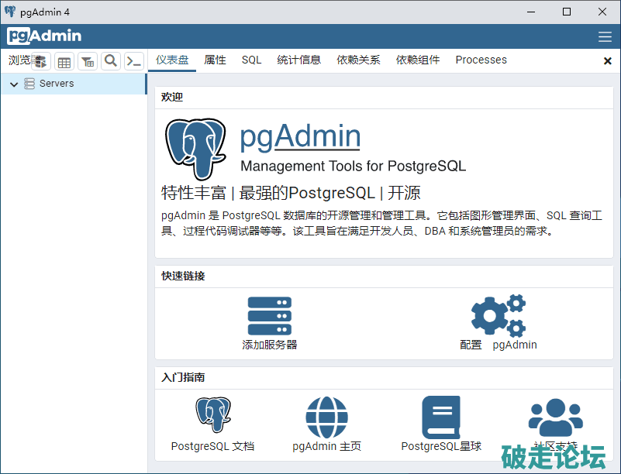Open the Query Tool from browser toolbar
Viewport: 621px width, 474px height.
click(x=40, y=61)
